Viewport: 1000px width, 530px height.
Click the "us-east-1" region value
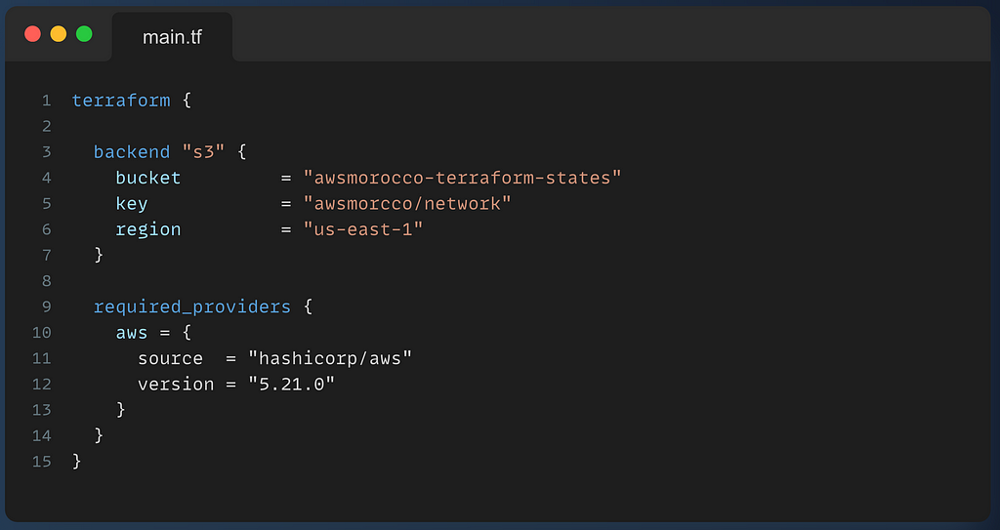[x=363, y=229]
